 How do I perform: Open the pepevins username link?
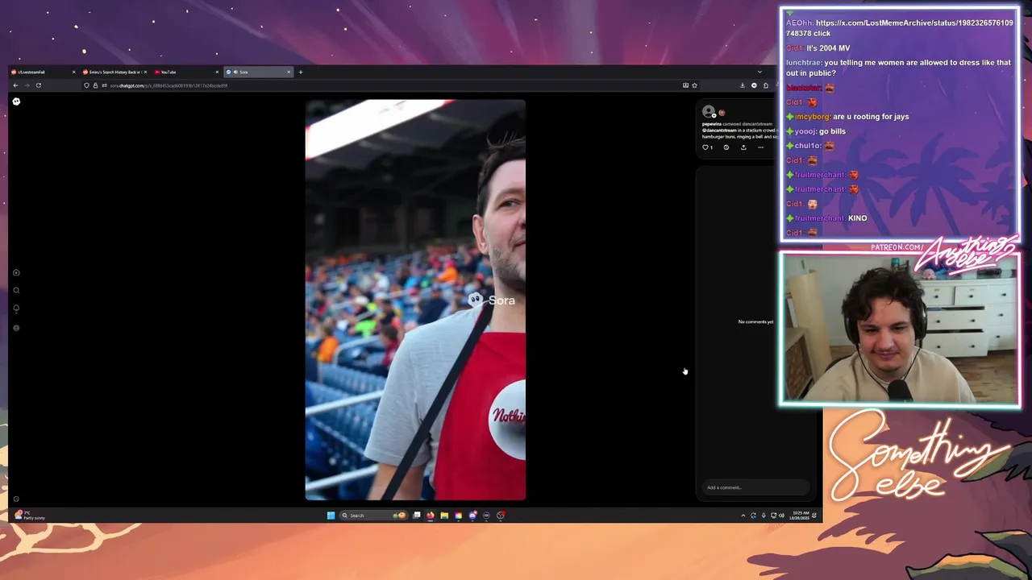711,124
